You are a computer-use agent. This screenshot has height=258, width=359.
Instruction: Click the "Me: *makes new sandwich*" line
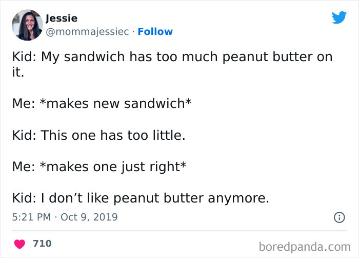click(x=102, y=103)
